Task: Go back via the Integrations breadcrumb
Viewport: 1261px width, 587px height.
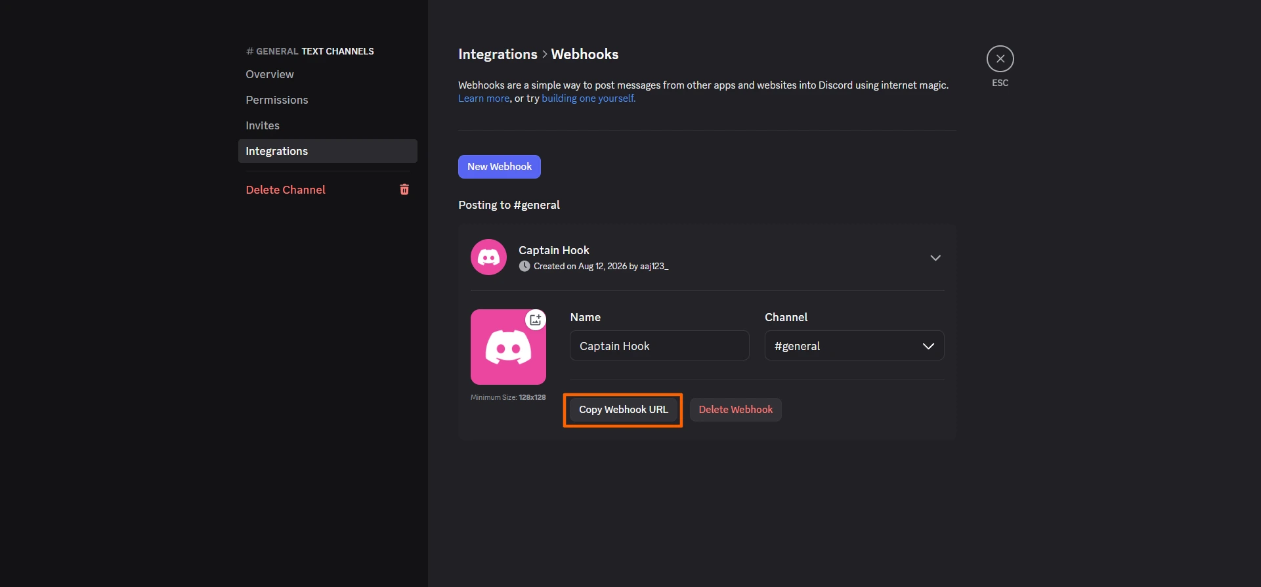Action: (498, 54)
